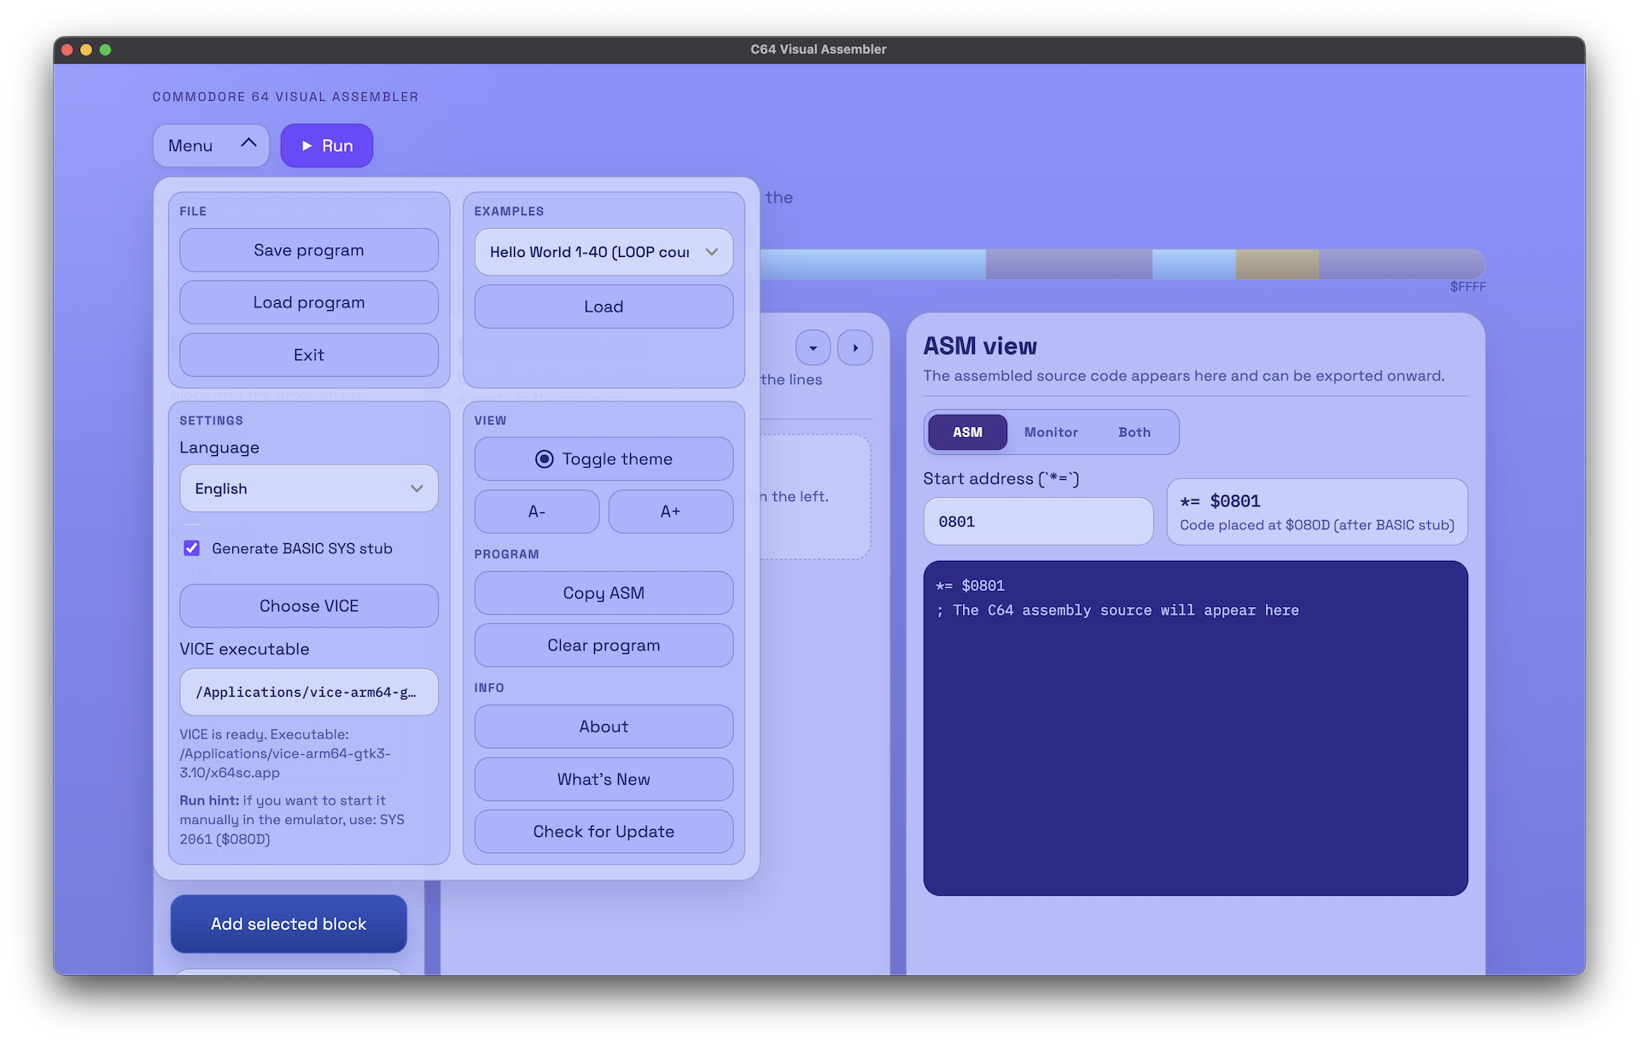The height and width of the screenshot is (1046, 1639).
Task: Open the Hello World examples dropdown
Action: click(603, 252)
